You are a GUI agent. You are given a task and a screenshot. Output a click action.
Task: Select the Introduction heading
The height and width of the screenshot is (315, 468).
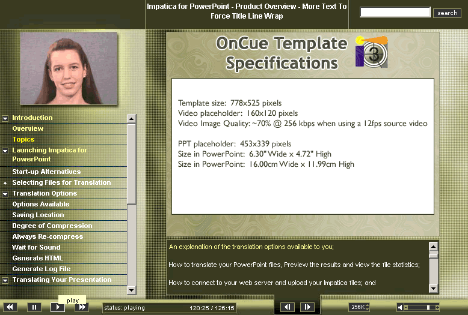(x=32, y=118)
